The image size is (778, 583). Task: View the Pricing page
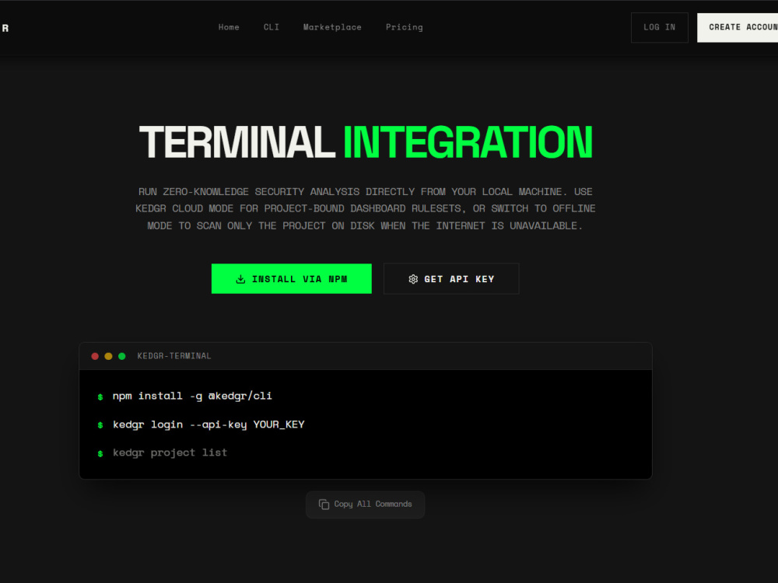(x=405, y=27)
